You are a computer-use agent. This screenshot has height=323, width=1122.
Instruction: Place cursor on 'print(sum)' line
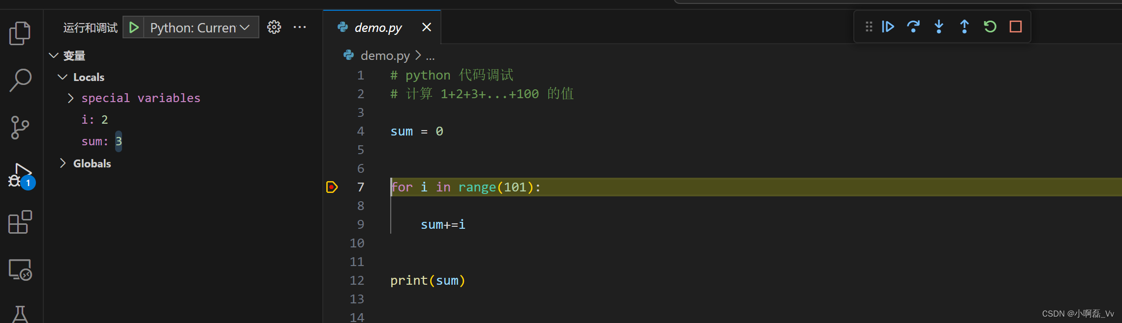pos(428,280)
